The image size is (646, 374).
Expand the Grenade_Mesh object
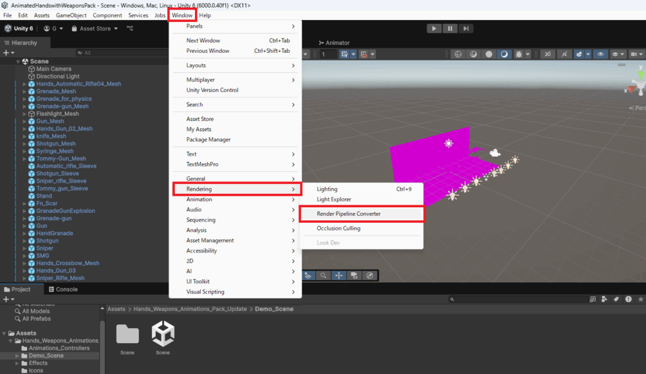point(25,91)
